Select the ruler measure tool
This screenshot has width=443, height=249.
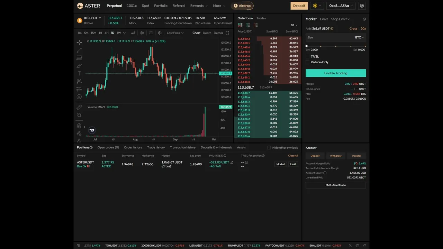(79, 107)
